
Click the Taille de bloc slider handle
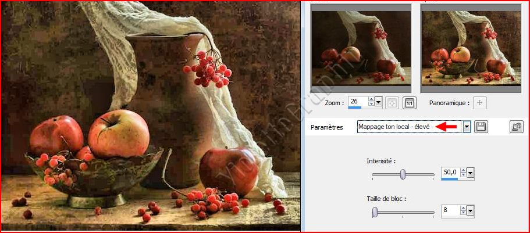375,213
